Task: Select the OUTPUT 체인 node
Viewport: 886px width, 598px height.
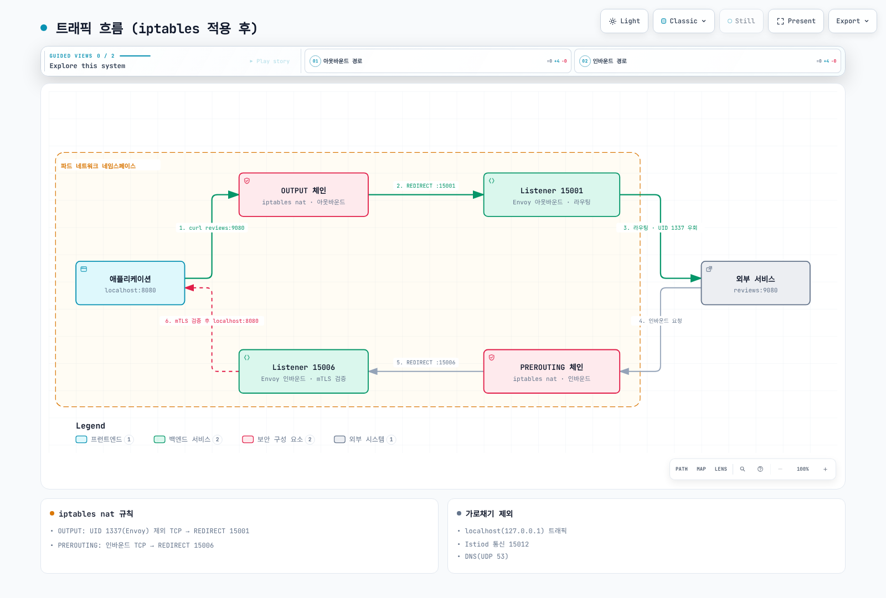Action: 303,195
